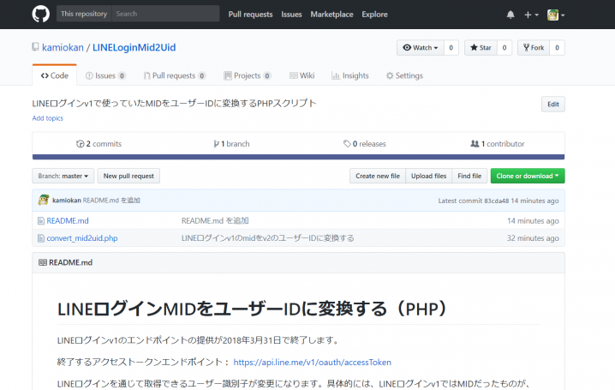The height and width of the screenshot is (390, 615).
Task: Open the api.line.me accessToken URL link
Action: tap(312, 362)
